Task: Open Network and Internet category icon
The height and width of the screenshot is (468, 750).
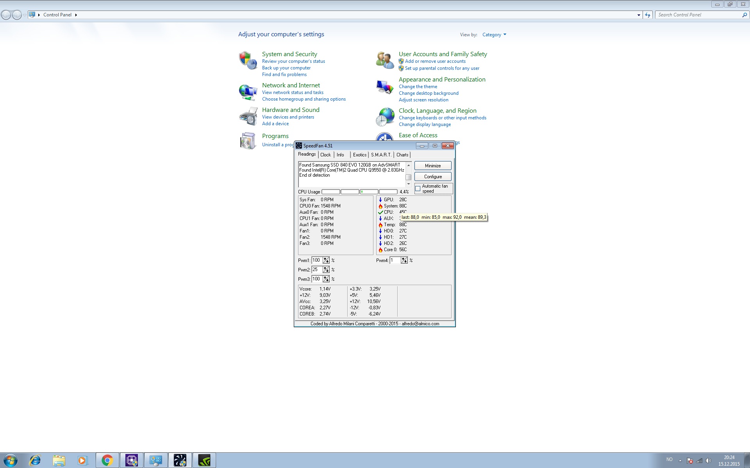Action: point(248,92)
